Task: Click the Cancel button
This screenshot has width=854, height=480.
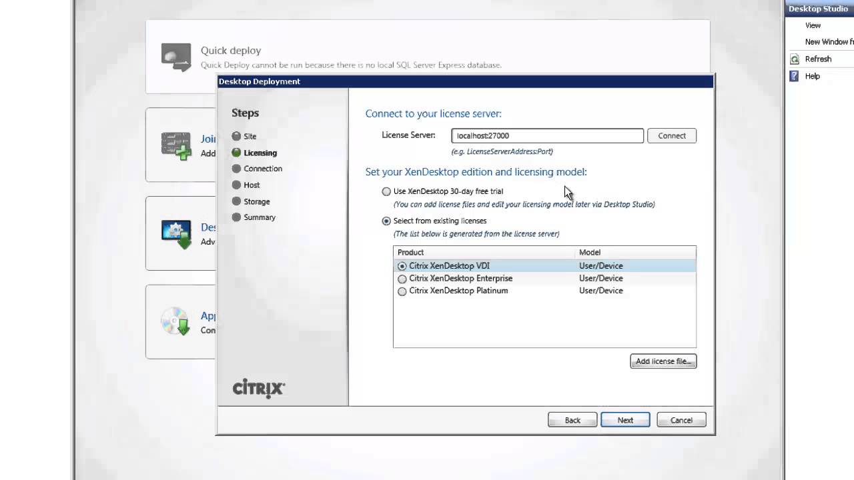Action: pyautogui.click(x=681, y=420)
